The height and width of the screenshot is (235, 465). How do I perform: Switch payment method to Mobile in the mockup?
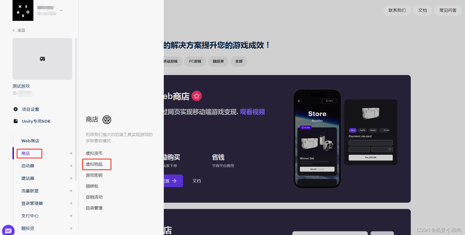(373, 130)
